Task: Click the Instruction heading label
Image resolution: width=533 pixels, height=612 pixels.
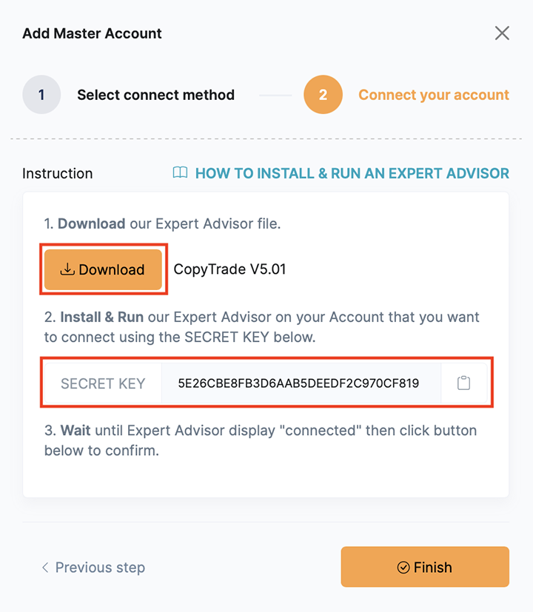Action: point(58,173)
